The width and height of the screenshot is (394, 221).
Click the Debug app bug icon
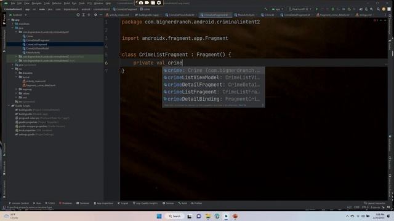pos(332,9)
